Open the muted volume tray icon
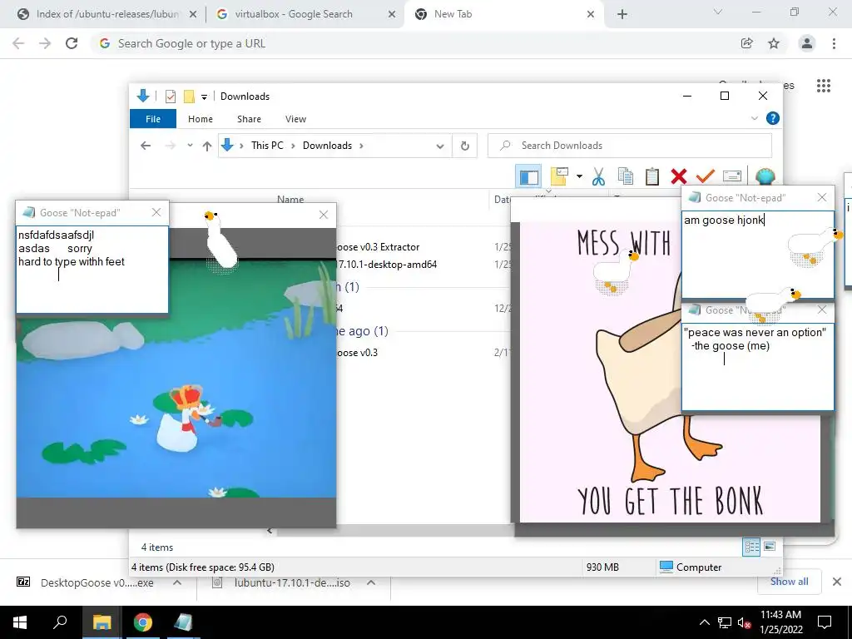852x639 pixels. 745,622
